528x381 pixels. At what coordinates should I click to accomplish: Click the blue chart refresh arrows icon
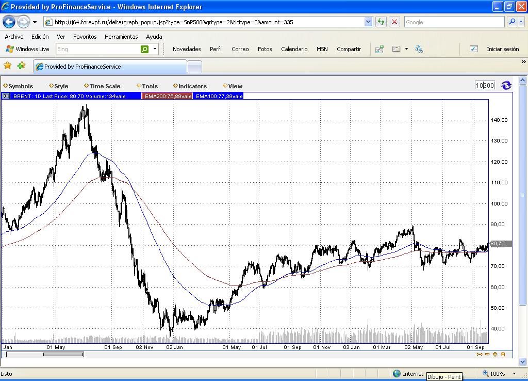point(506,85)
